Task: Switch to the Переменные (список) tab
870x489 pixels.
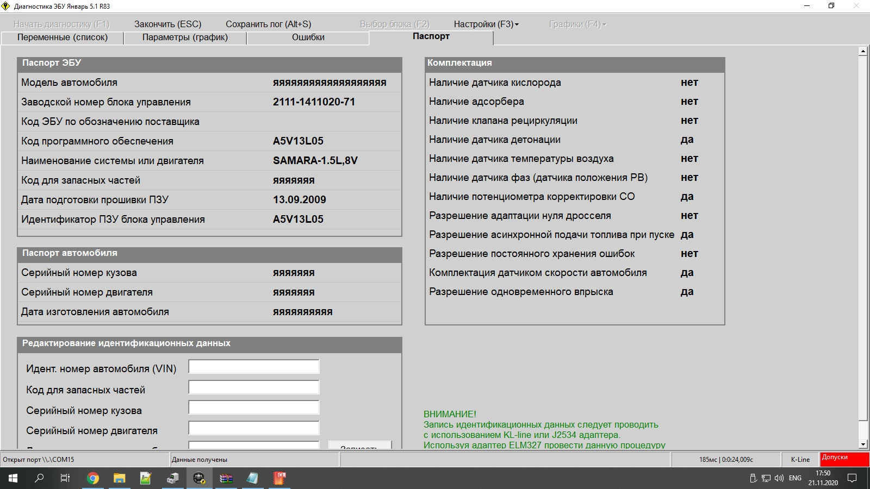Action: coord(63,37)
